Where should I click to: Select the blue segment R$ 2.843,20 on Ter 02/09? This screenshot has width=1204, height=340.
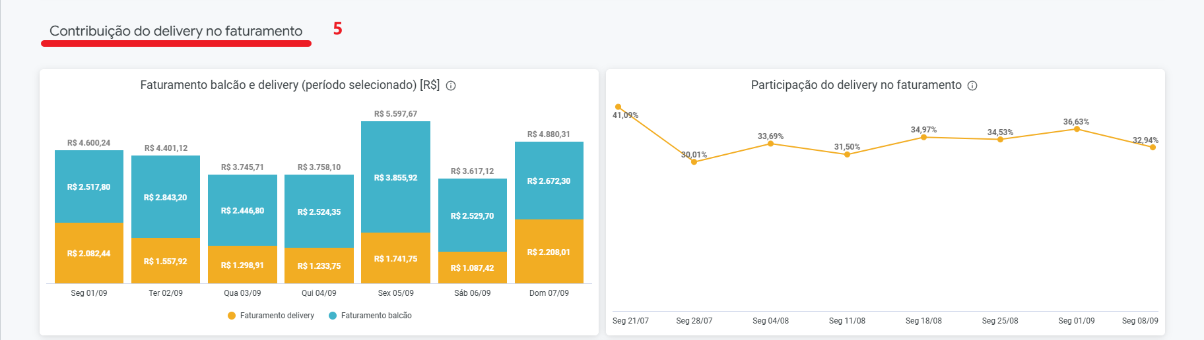point(166,197)
